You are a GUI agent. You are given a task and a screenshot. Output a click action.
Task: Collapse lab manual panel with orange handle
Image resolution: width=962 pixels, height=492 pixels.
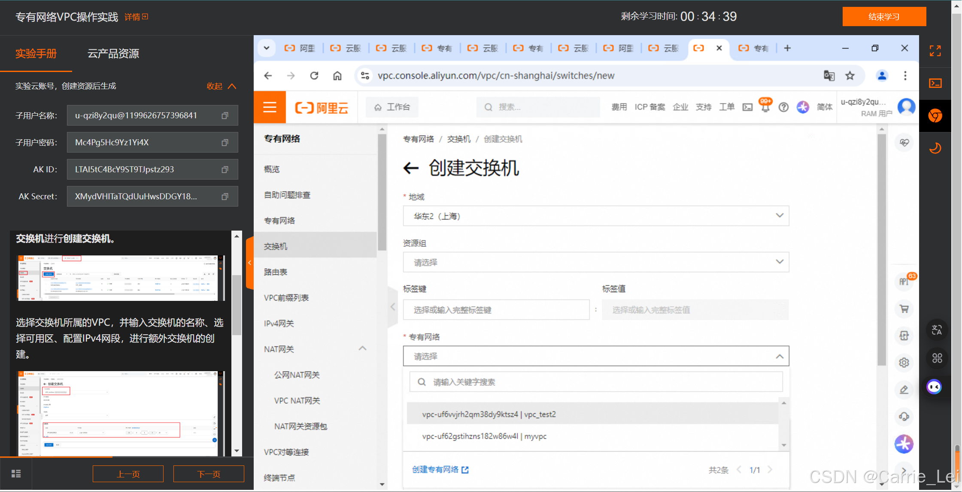pyautogui.click(x=250, y=263)
